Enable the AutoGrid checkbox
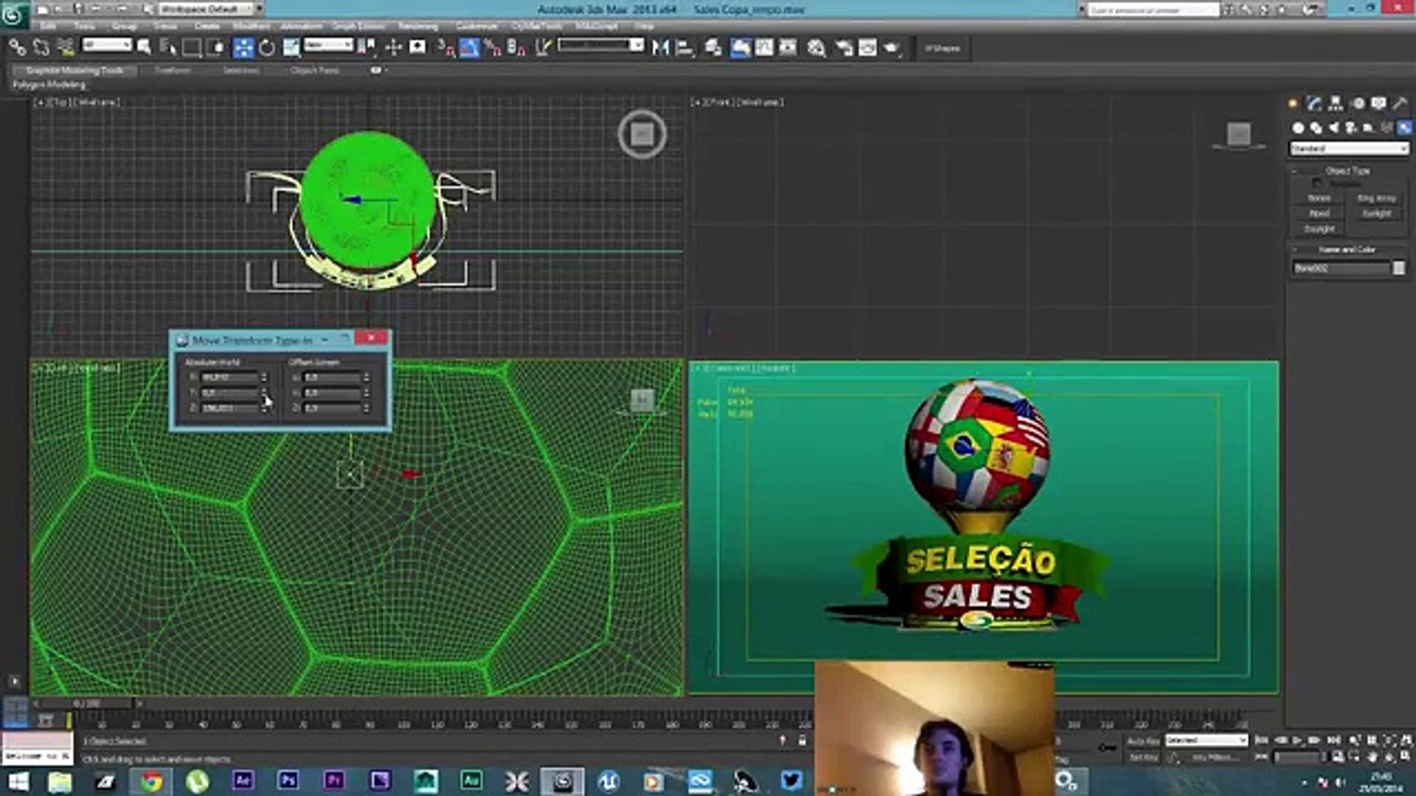 click(1317, 183)
